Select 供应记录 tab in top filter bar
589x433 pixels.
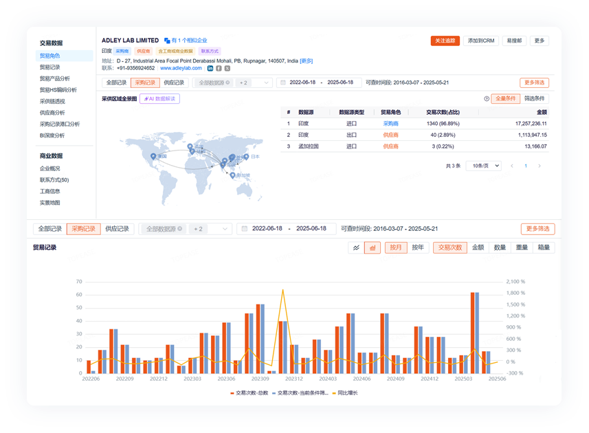(174, 82)
